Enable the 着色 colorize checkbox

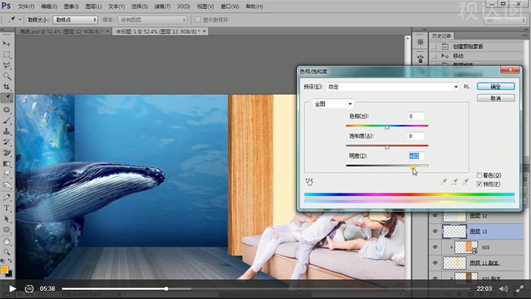479,175
